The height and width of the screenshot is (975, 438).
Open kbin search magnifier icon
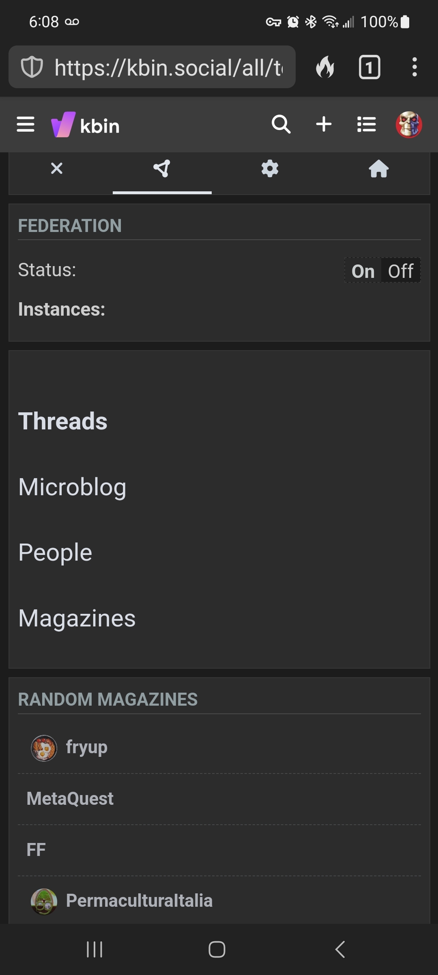281,124
